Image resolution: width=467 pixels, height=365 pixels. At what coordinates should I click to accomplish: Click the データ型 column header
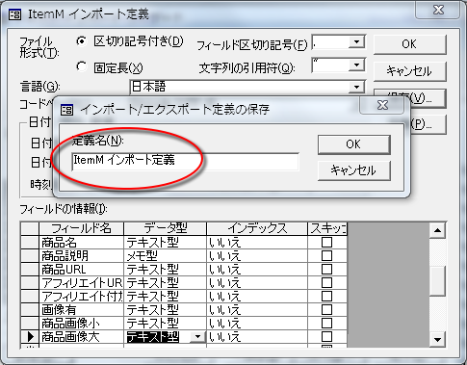coord(165,228)
